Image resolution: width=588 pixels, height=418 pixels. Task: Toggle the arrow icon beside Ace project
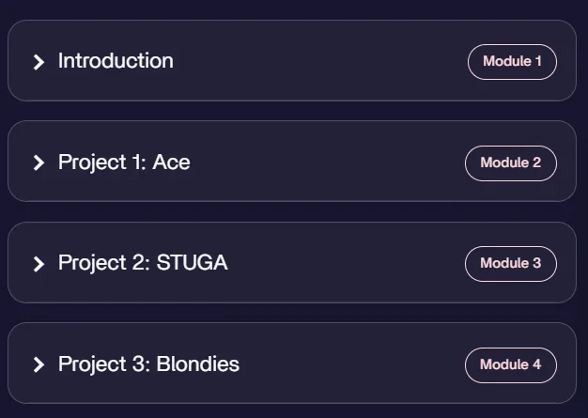point(39,163)
